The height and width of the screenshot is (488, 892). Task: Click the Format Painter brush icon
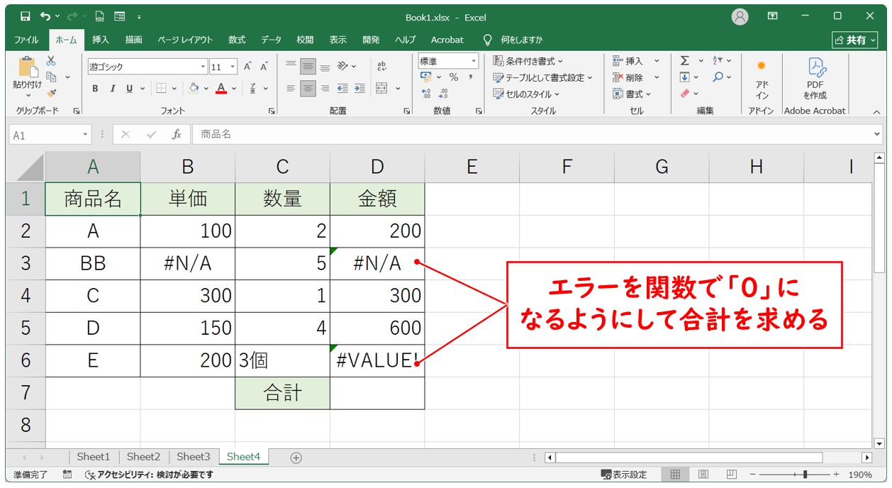click(51, 93)
